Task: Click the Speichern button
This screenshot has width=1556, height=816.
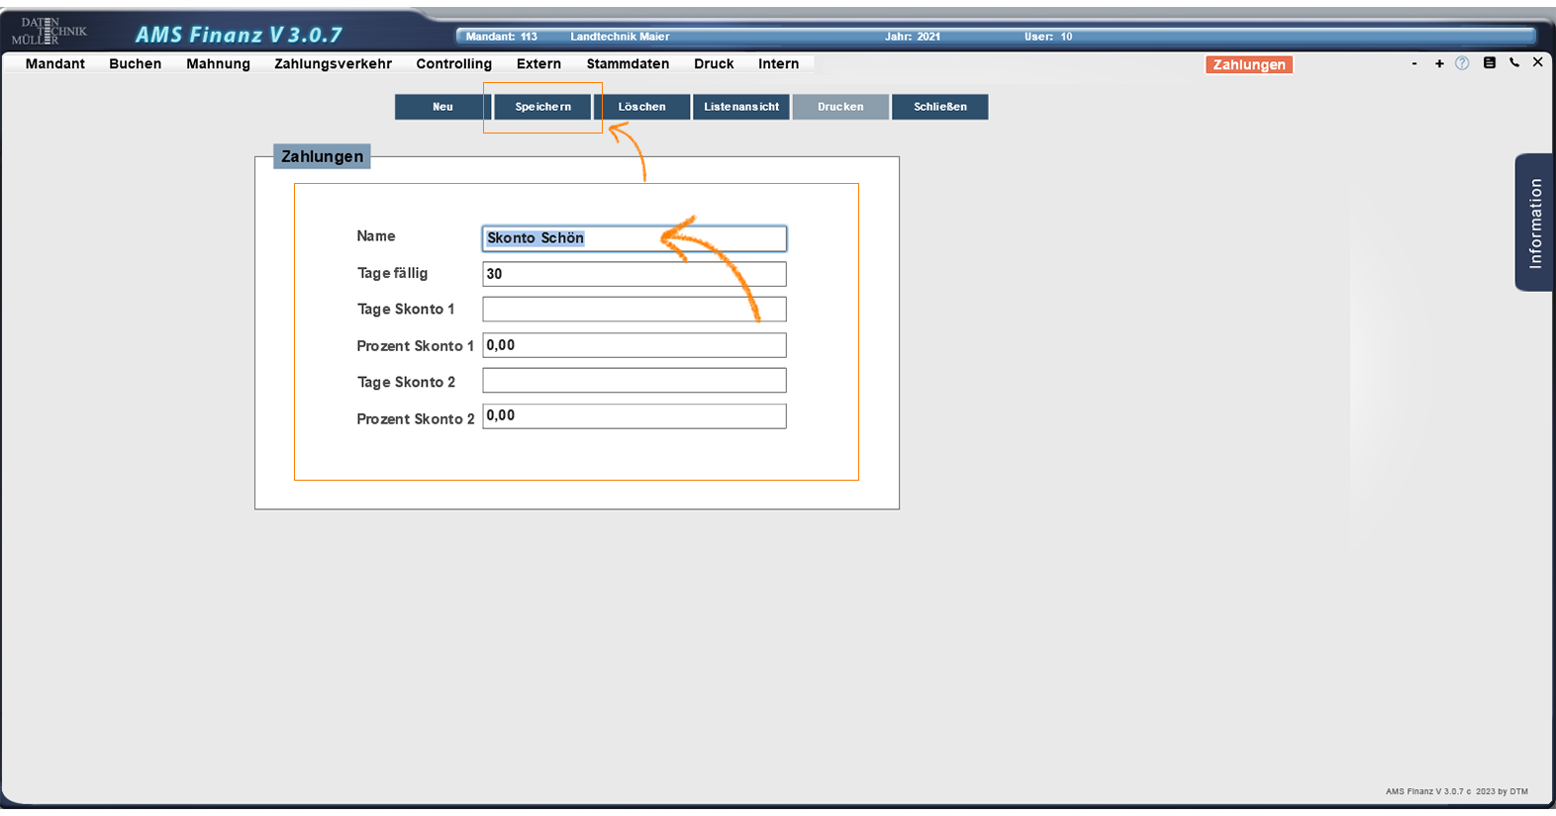Action: [x=542, y=107]
